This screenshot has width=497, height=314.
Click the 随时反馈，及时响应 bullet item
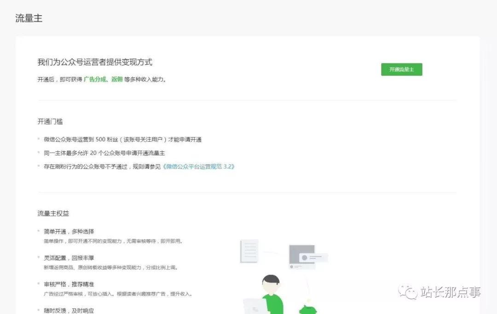click(69, 310)
